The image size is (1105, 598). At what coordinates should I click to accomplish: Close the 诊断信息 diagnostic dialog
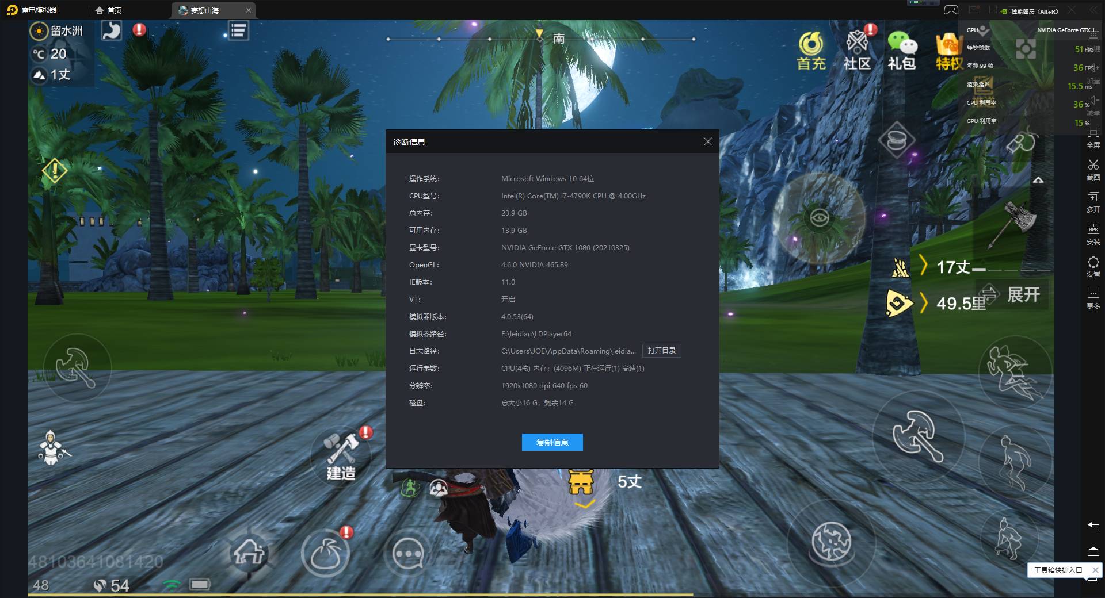point(707,141)
